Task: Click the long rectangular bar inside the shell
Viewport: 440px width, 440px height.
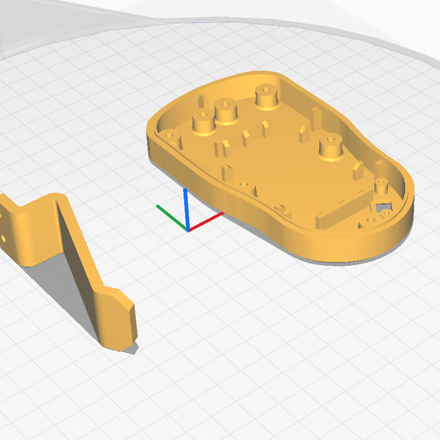Action: tap(344, 210)
